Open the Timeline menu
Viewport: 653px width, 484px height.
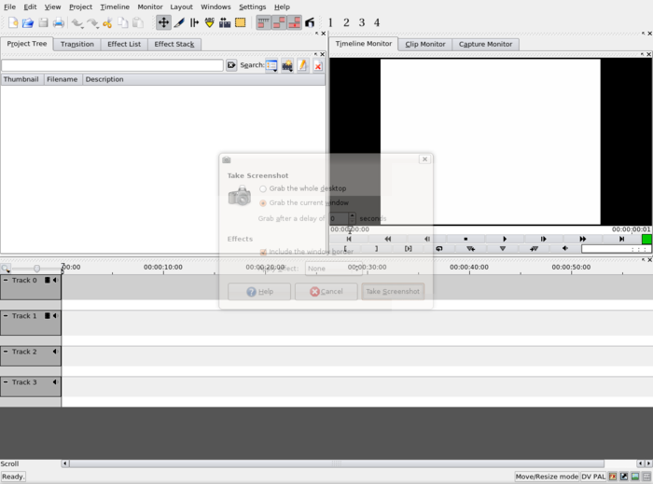pos(115,7)
